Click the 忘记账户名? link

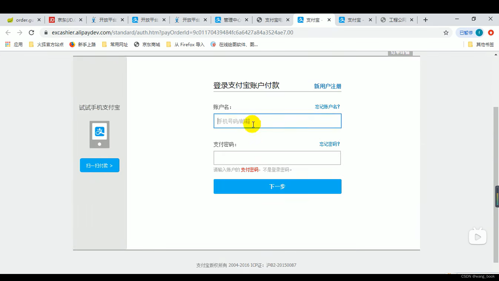pyautogui.click(x=327, y=107)
